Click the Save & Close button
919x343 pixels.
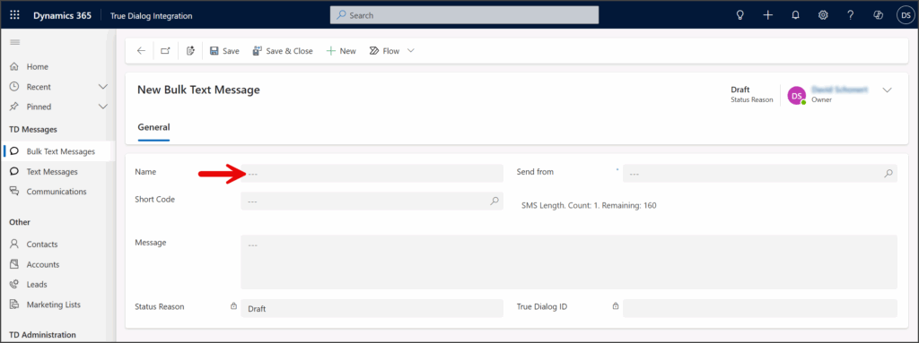[x=283, y=51]
